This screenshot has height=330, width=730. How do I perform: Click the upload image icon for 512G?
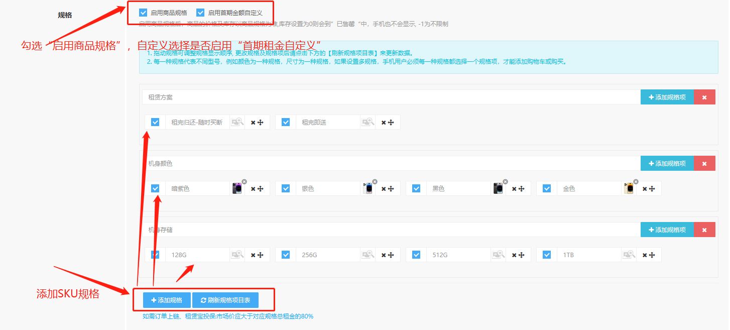pos(498,255)
